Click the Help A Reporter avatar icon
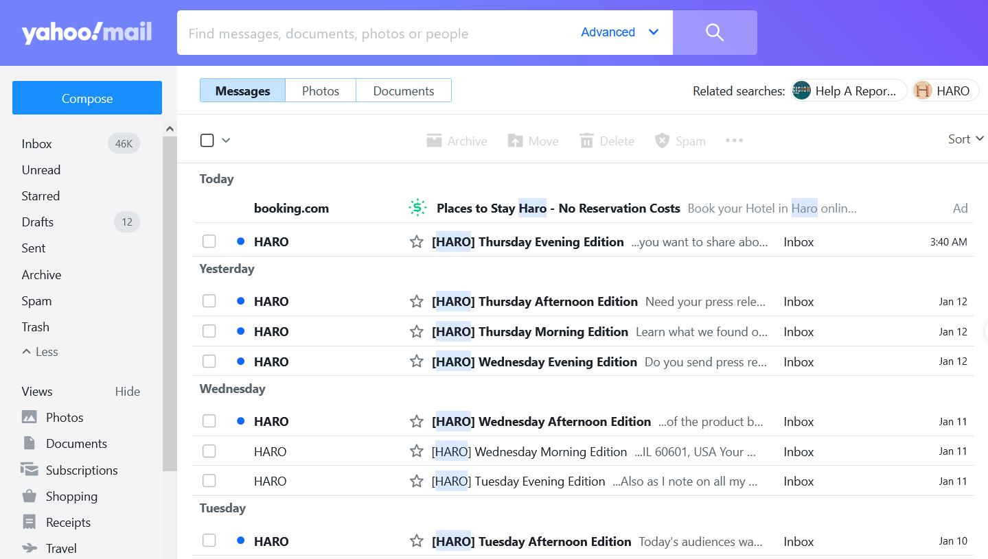This screenshot has width=988, height=559. tap(801, 91)
